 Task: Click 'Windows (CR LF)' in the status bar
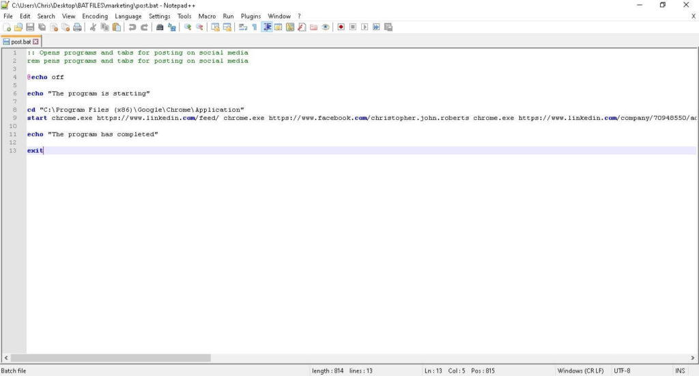pos(580,371)
